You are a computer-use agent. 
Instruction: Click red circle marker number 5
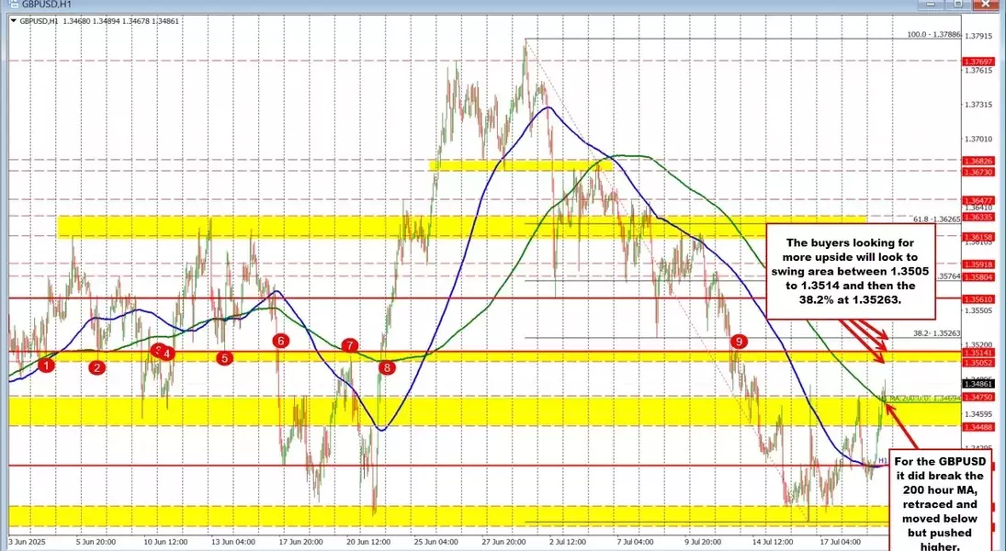224,358
